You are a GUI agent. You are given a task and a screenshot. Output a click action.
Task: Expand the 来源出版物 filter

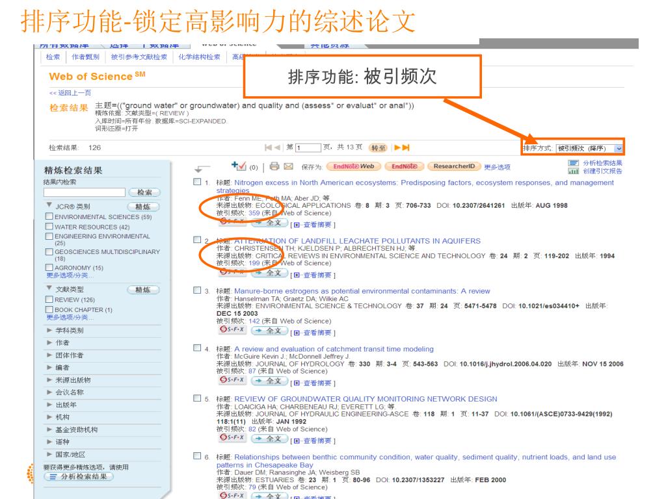tap(49, 379)
